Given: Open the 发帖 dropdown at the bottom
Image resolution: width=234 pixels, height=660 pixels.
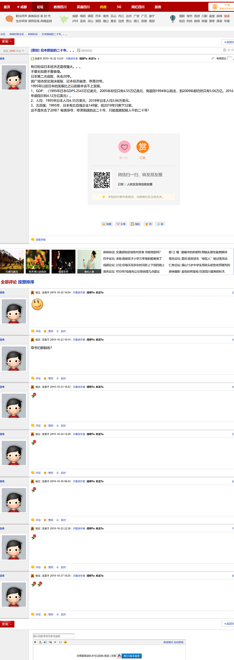Looking at the screenshot, I should coord(7,624).
